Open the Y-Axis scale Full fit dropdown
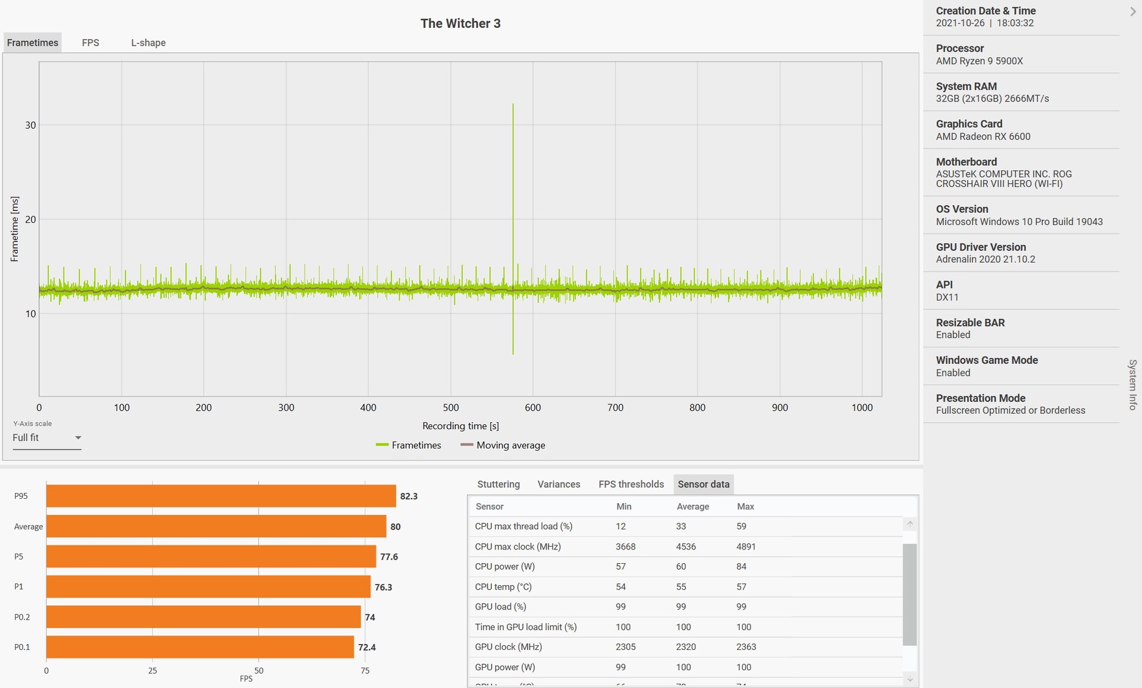The height and width of the screenshot is (688, 1142). point(46,438)
